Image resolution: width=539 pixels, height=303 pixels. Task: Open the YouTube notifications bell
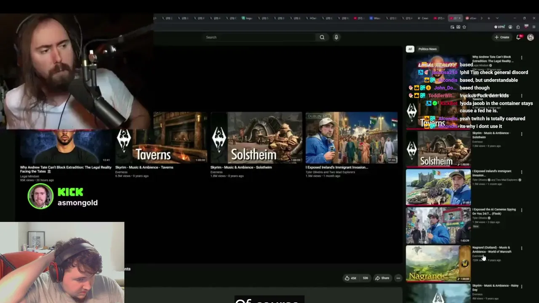519,37
